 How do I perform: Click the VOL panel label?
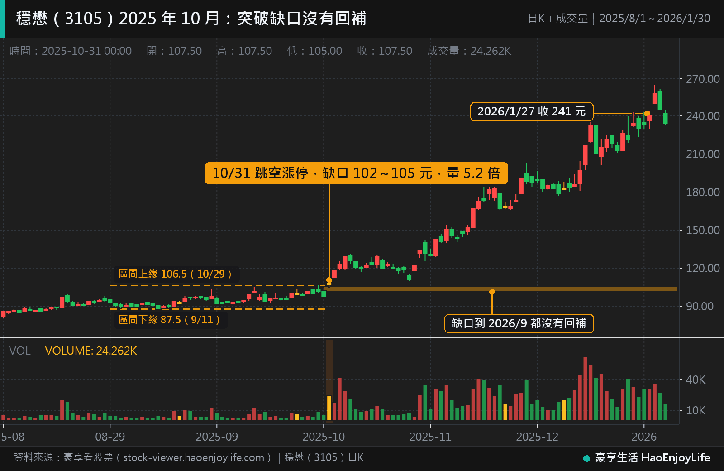click(x=20, y=351)
